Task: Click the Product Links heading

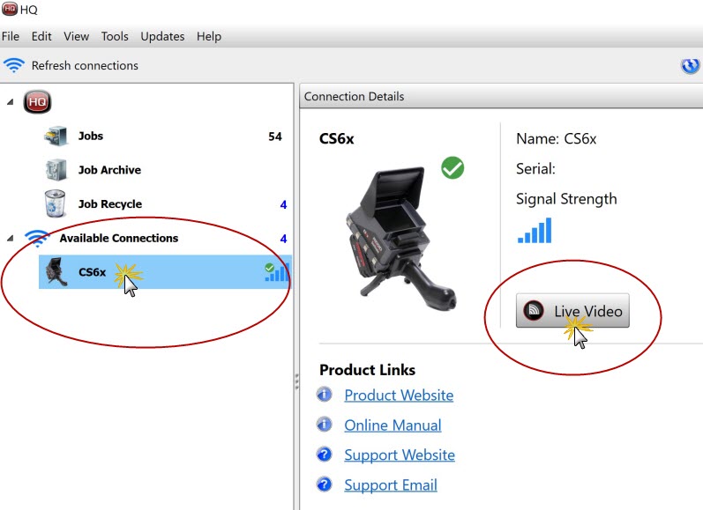Action: click(367, 370)
